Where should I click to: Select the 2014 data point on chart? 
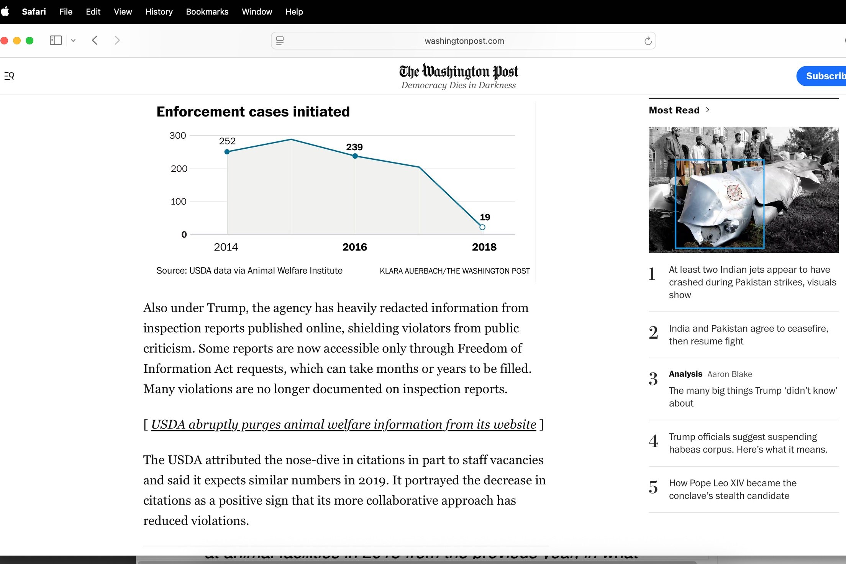227,152
